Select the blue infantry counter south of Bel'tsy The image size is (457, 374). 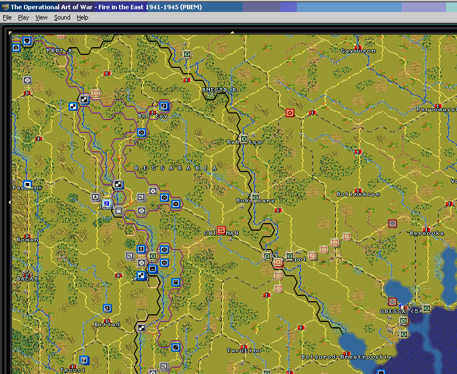pos(141,133)
